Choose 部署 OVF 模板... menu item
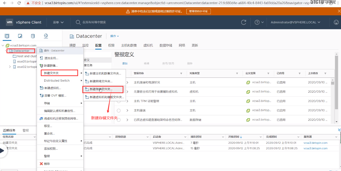The width and height of the screenshot is (341, 171). [x=60, y=96]
